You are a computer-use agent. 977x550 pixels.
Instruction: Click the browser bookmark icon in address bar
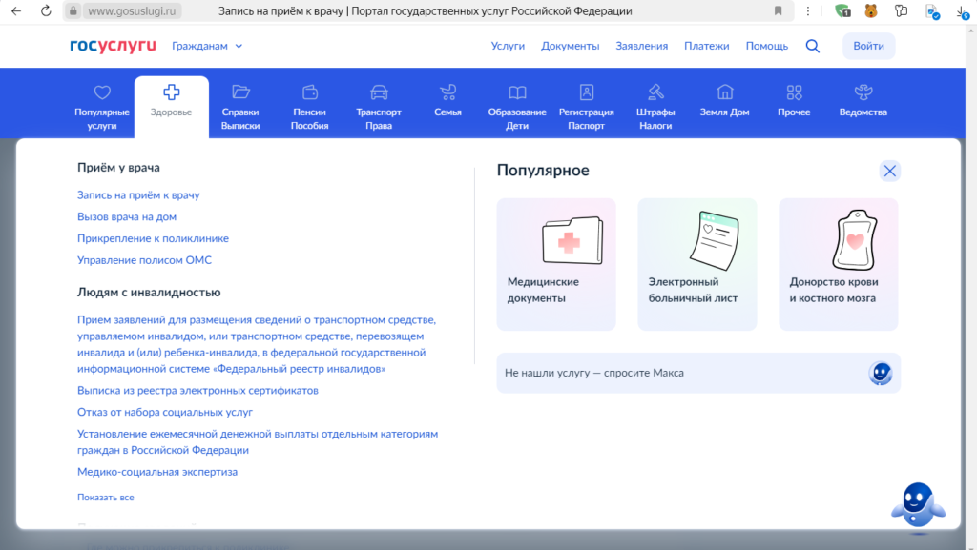(x=779, y=11)
